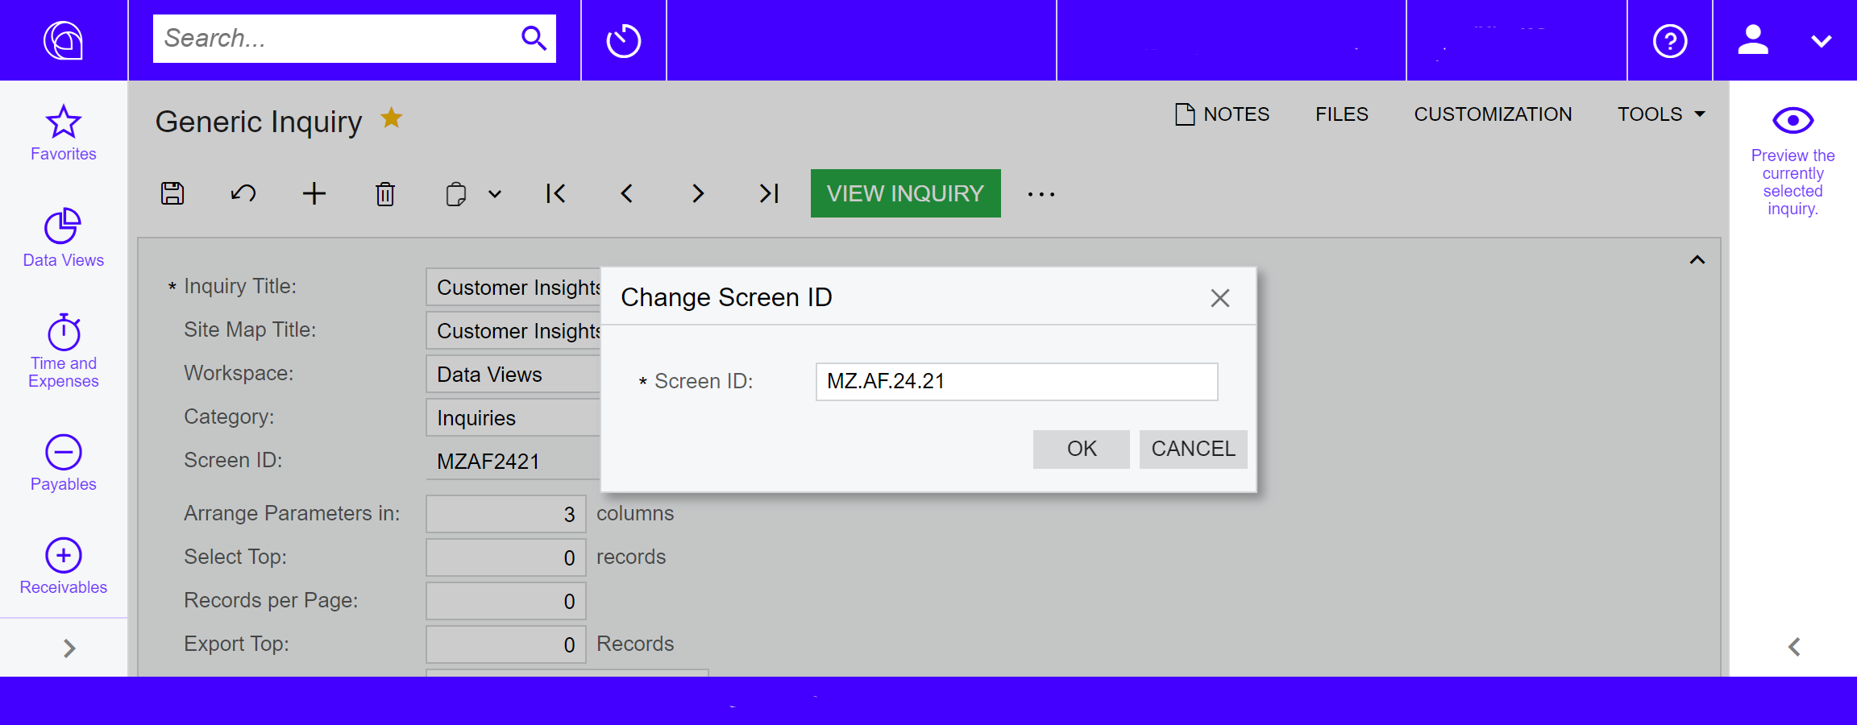Open the clipboard copy icon on the toolbar

(455, 193)
